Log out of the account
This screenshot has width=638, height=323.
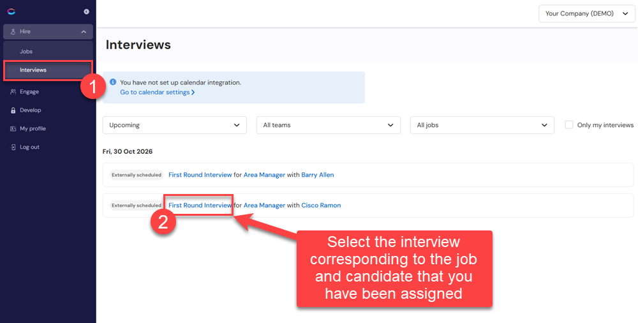pyautogui.click(x=30, y=147)
